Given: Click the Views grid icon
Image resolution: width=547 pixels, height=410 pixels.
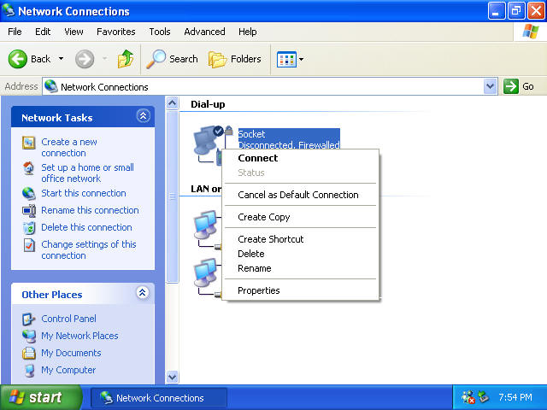Looking at the screenshot, I should [x=286, y=59].
